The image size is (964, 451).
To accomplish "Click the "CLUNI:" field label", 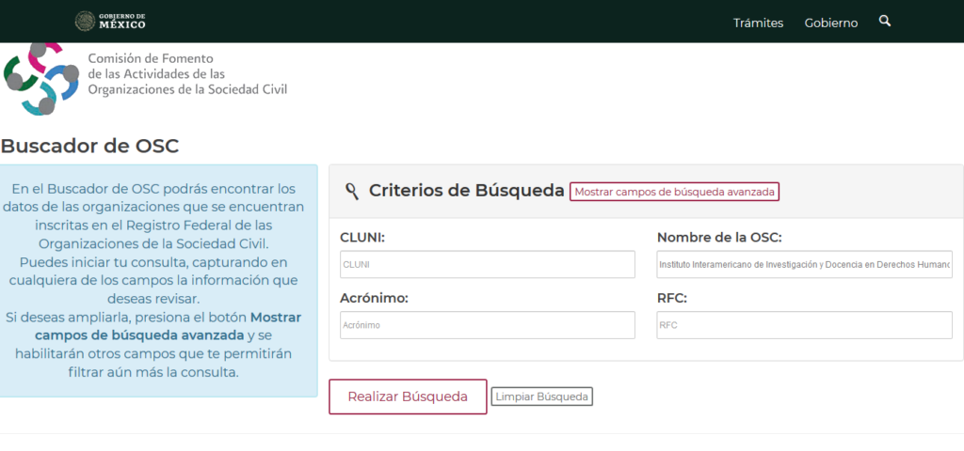I will pyautogui.click(x=362, y=238).
